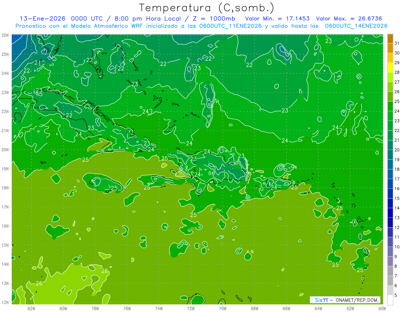
Task: Click the '15' label on the color bar
Action: tap(397, 198)
